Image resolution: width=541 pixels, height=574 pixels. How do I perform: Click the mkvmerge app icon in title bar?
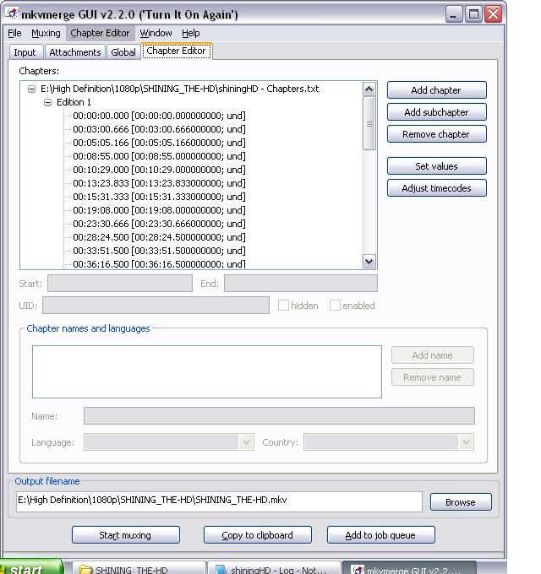point(12,14)
